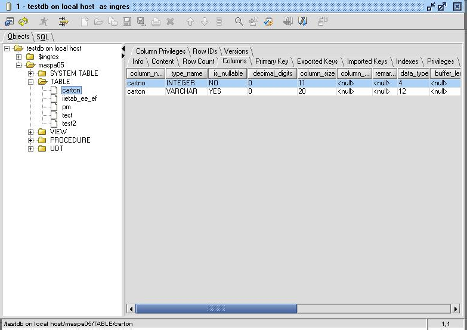467x330 pixels.
Task: Click the type_name column header
Action: point(187,73)
